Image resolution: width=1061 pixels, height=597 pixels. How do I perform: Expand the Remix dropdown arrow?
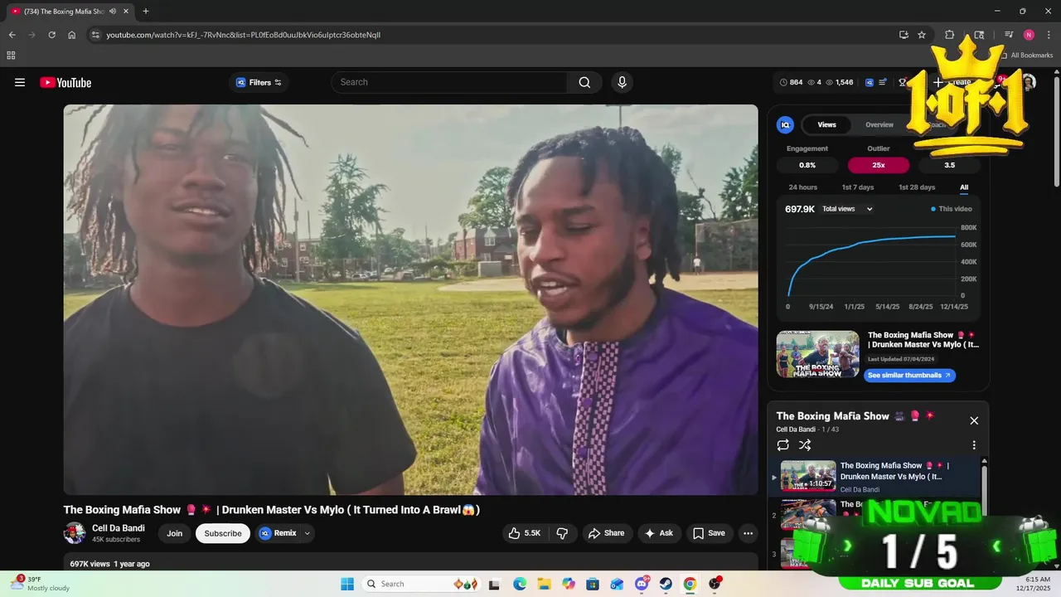(308, 533)
